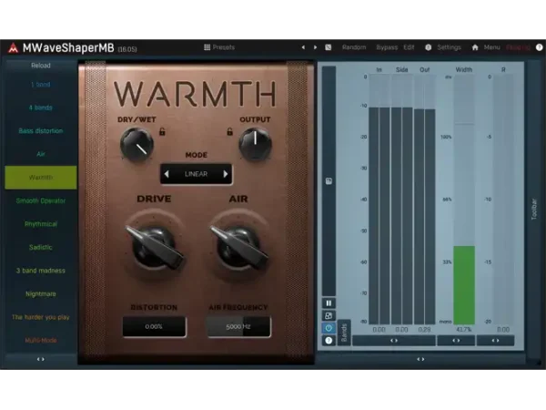Image resolution: width=546 pixels, height=410 pixels.
Task: Select the 4 bands preset
Action: (x=41, y=108)
